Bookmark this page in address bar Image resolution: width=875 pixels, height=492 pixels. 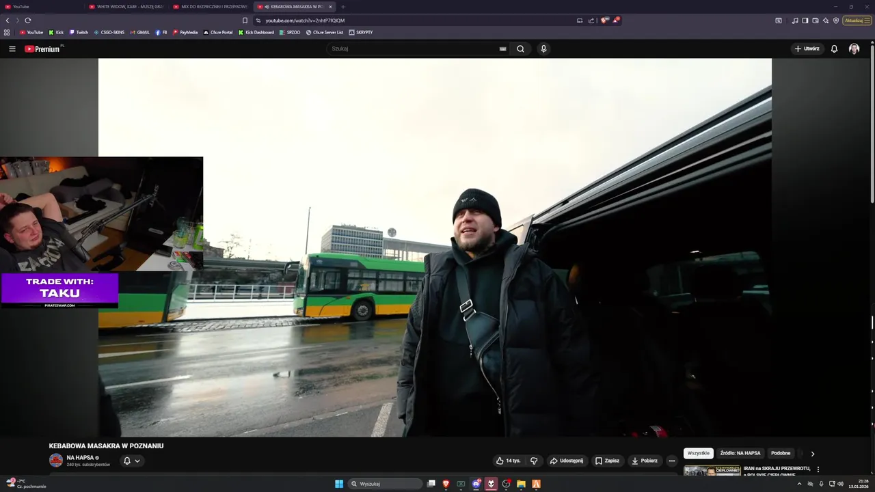[245, 20]
